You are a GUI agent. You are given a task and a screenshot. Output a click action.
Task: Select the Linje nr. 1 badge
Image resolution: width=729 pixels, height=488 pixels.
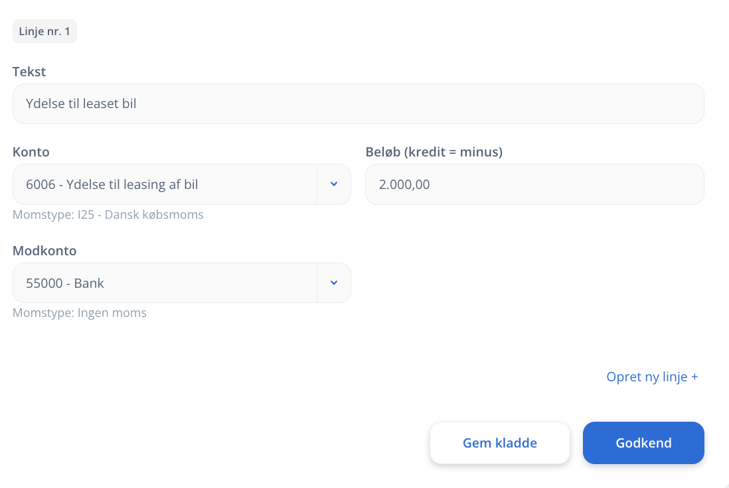(x=44, y=31)
